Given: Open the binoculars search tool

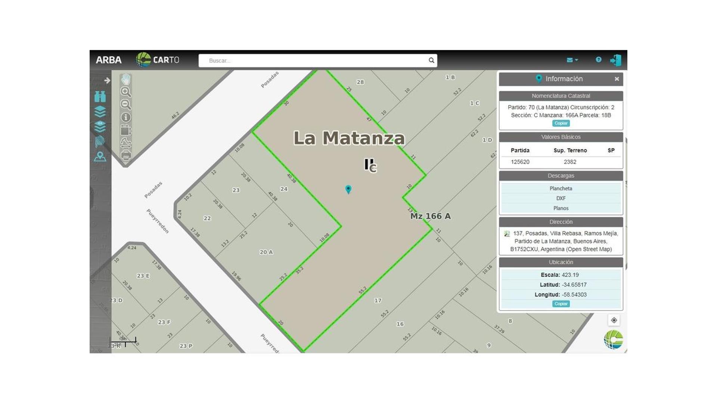Looking at the screenshot, I should click(x=100, y=97).
